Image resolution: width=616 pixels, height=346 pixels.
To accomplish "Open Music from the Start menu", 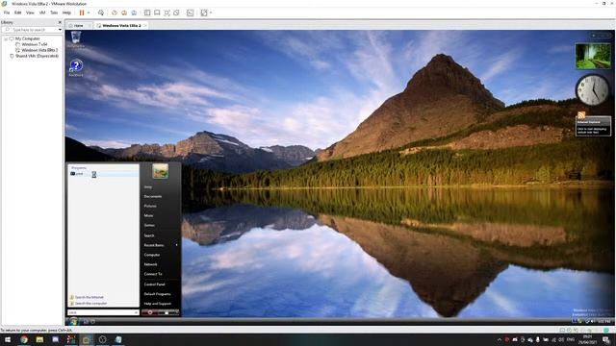I will coord(148,215).
